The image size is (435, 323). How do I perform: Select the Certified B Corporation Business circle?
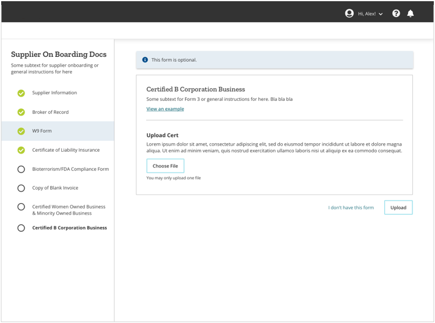[x=21, y=228]
